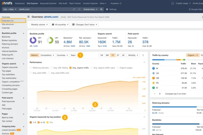Open Overview 2.0 in sidebar
The image size is (203, 135).
13,21
